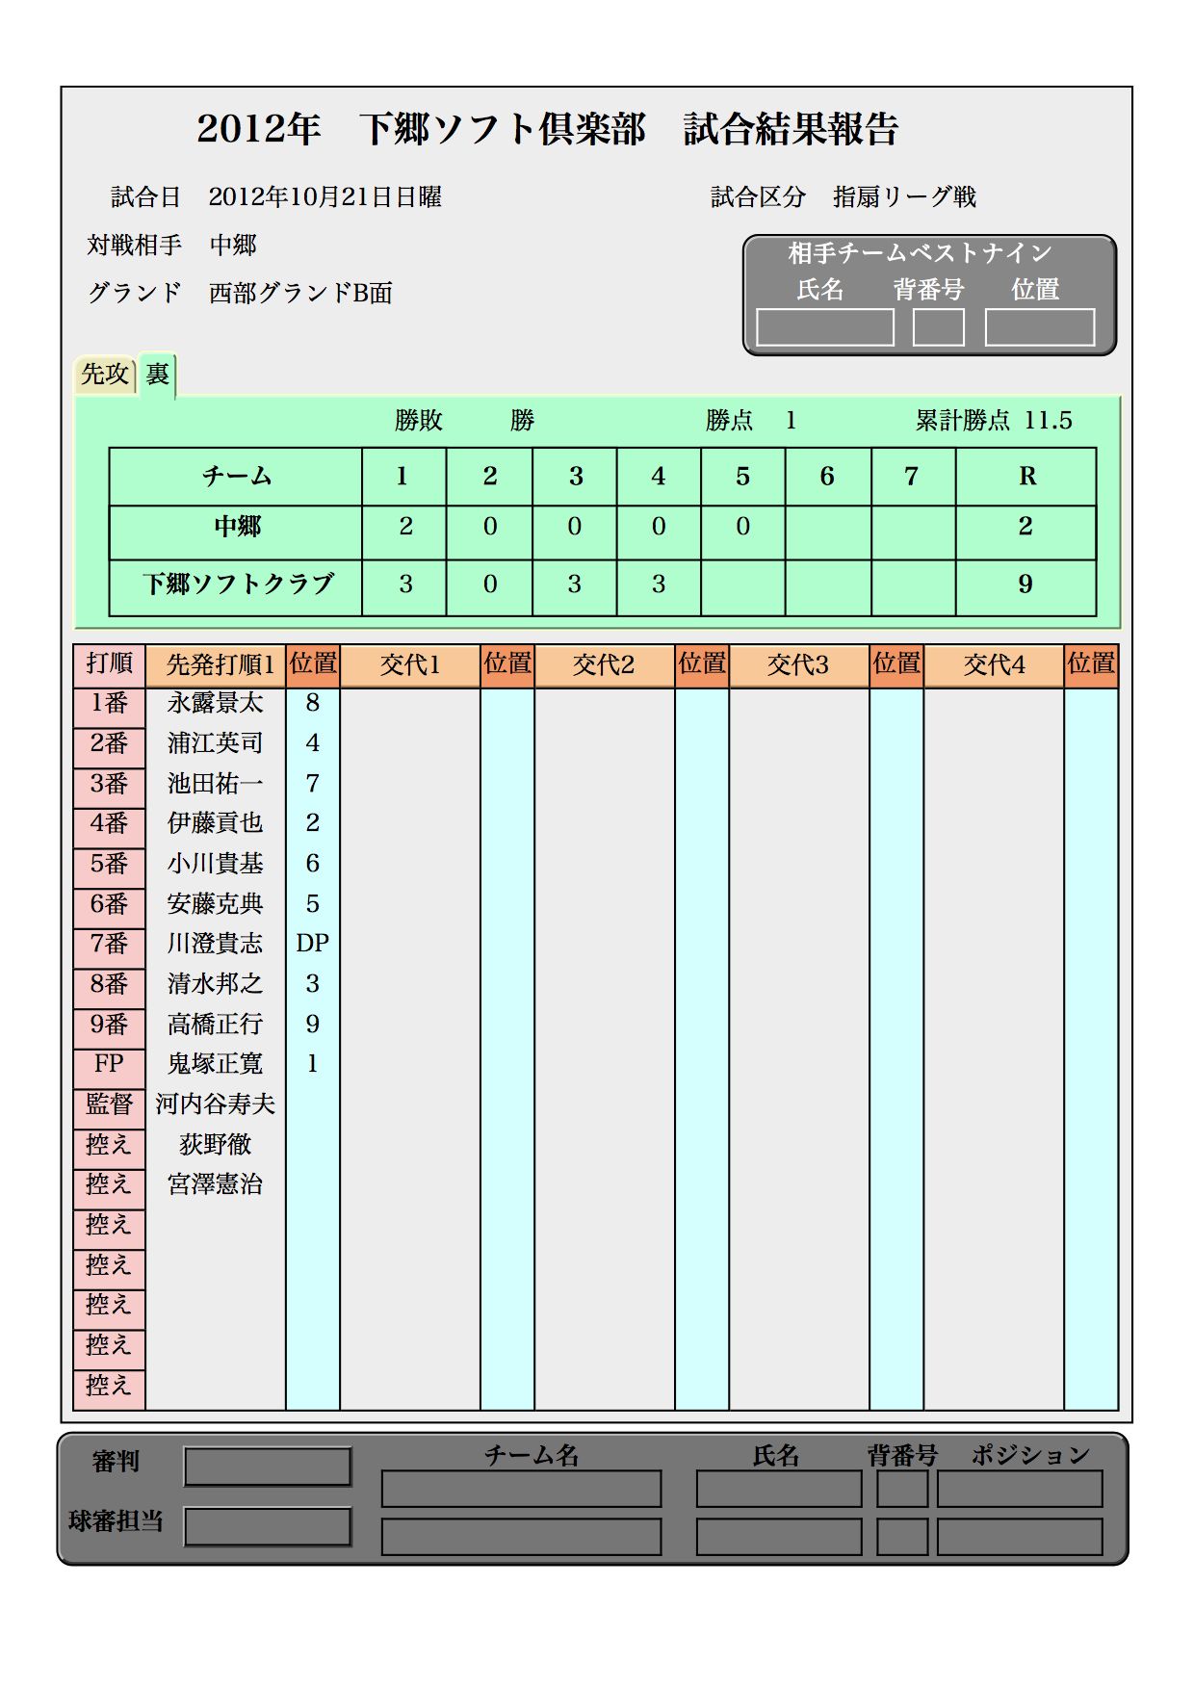
Task: Click player name 高橋正行
Action: (216, 1025)
